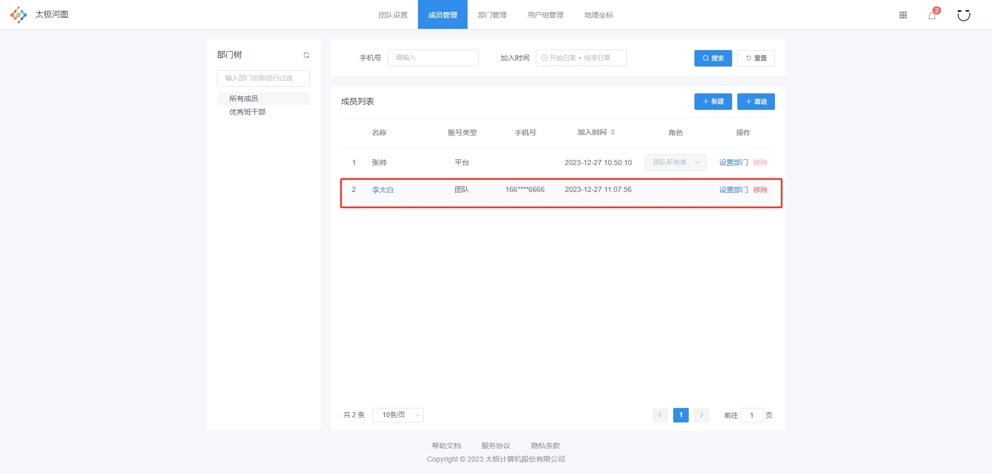Viewport: 992px width, 474px height.
Task: Select 所有成员 in the department tree
Action: pyautogui.click(x=263, y=99)
